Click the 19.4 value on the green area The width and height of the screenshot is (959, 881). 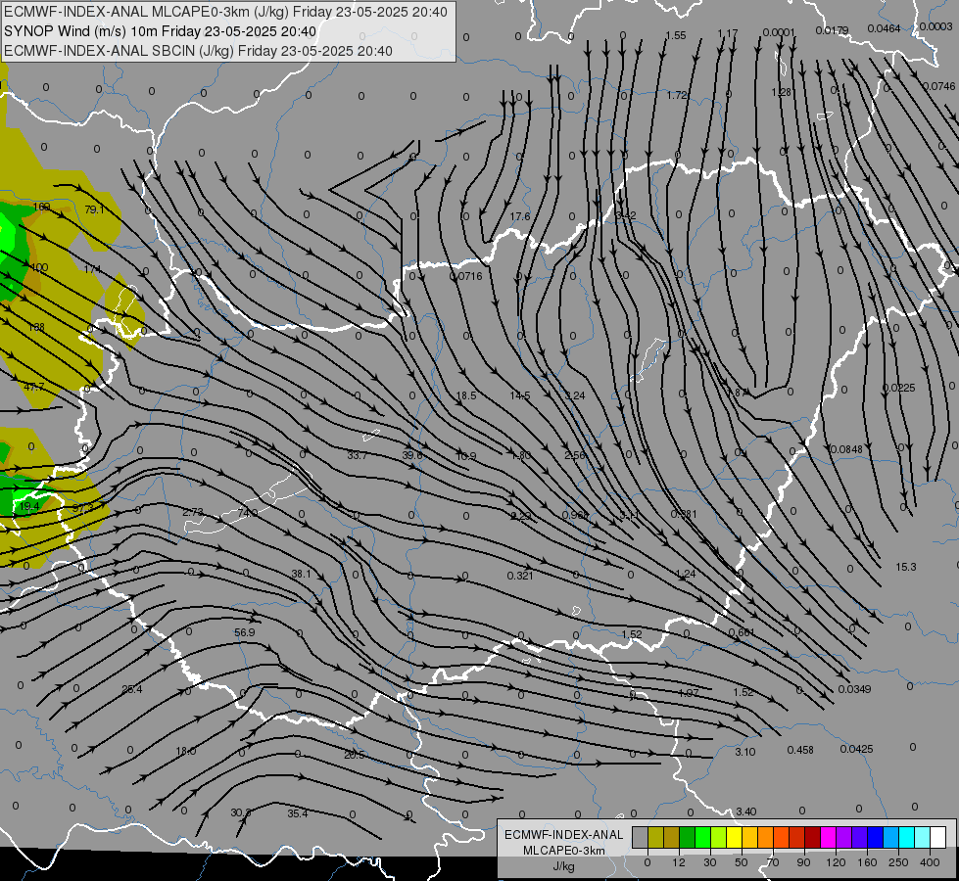tap(29, 506)
